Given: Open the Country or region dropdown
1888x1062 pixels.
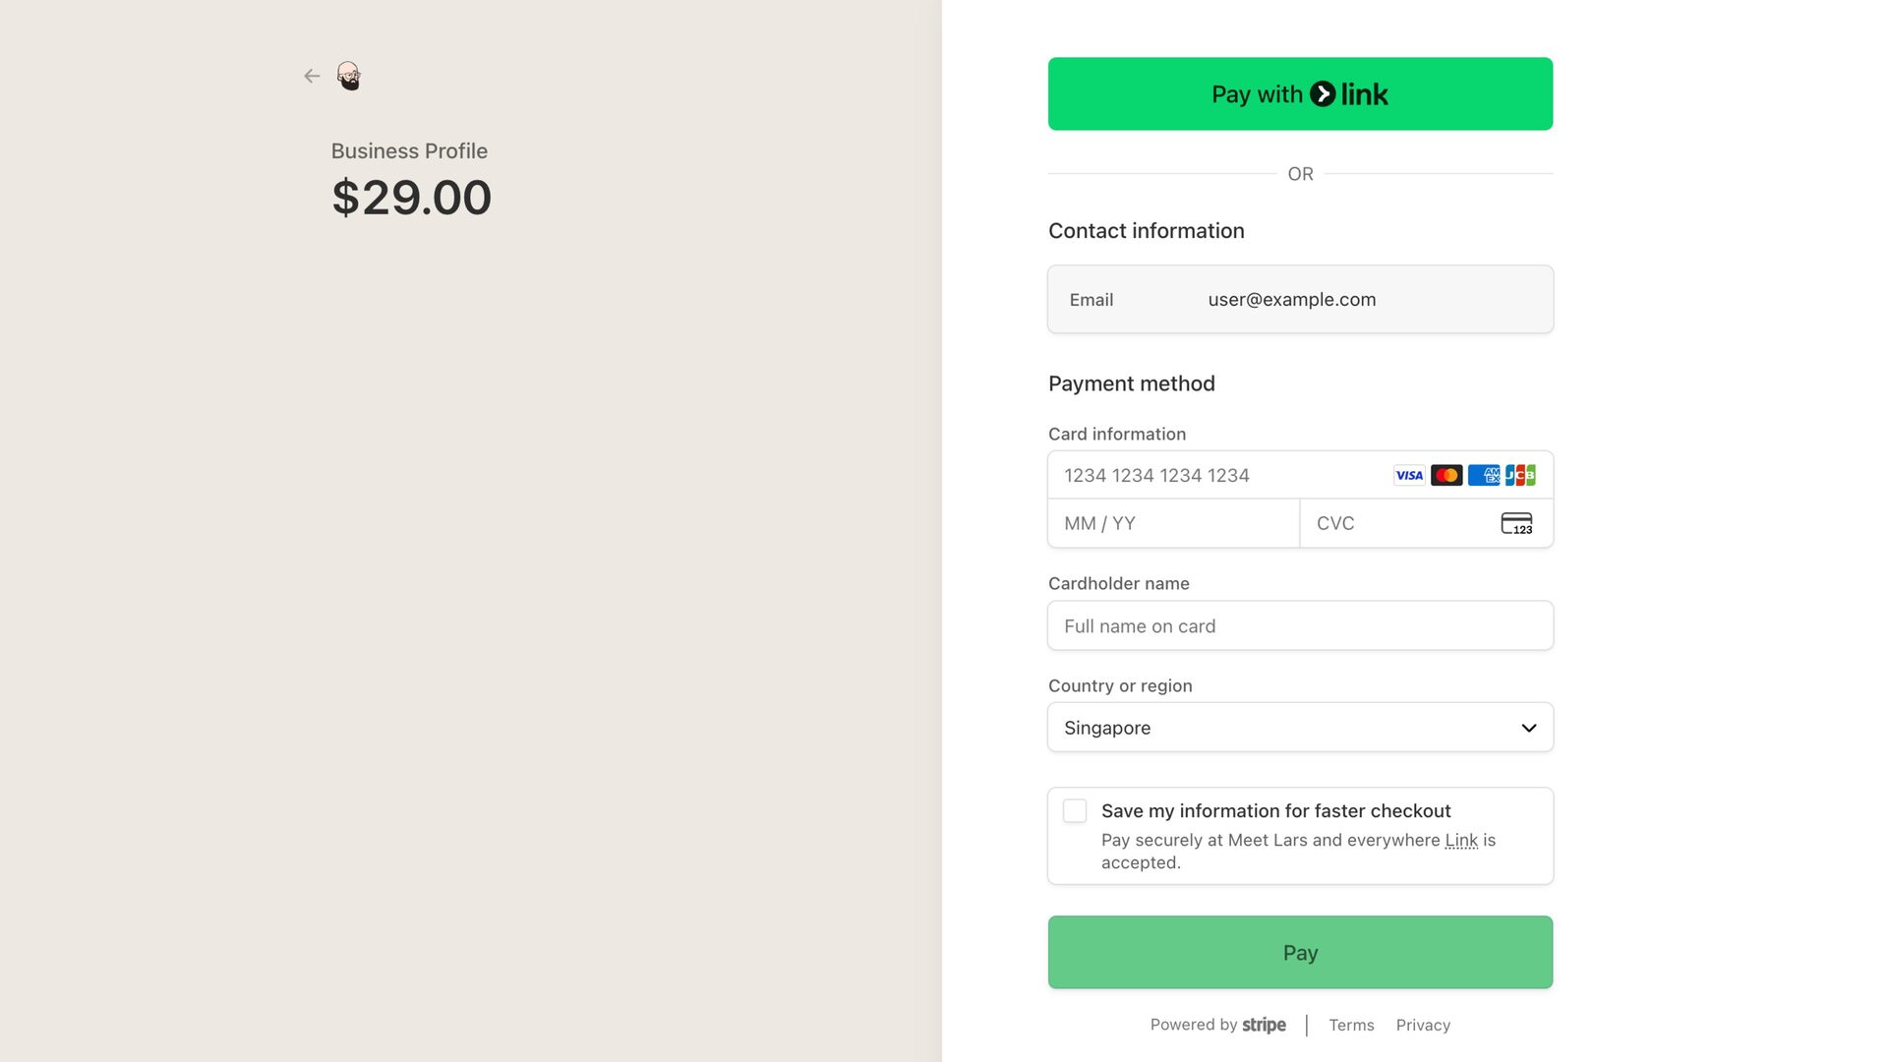Looking at the screenshot, I should tap(1278, 728).
